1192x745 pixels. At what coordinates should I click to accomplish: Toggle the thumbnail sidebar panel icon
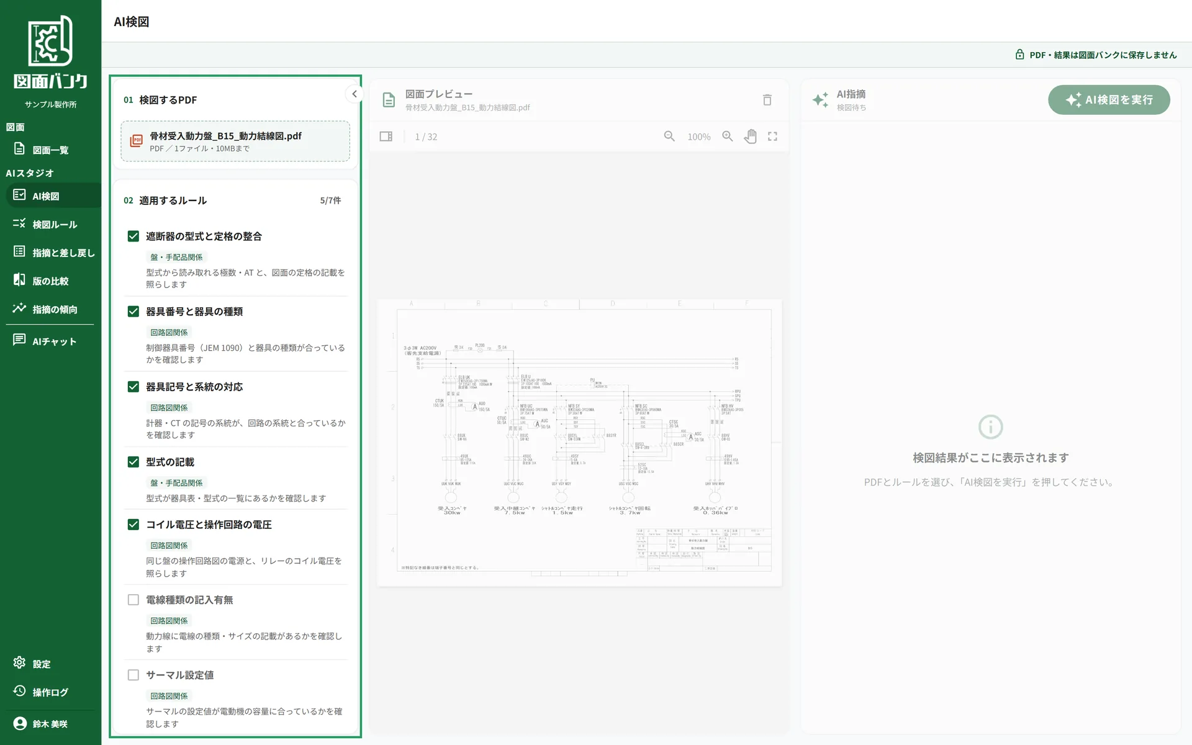[386, 137]
